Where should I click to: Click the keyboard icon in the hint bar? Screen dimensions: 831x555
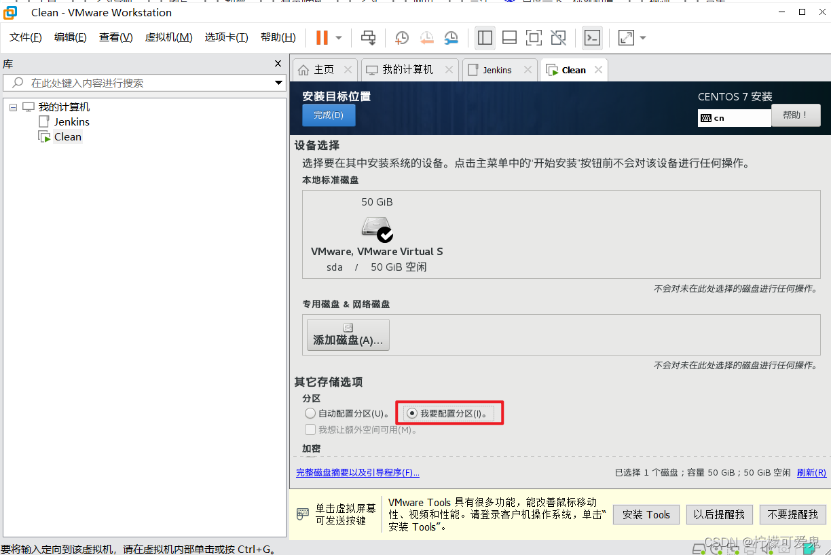point(303,514)
